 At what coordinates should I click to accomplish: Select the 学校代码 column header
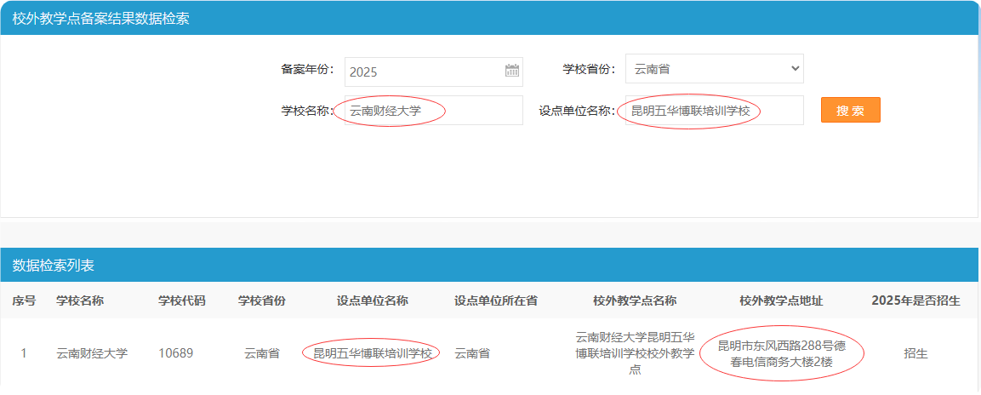tap(182, 301)
